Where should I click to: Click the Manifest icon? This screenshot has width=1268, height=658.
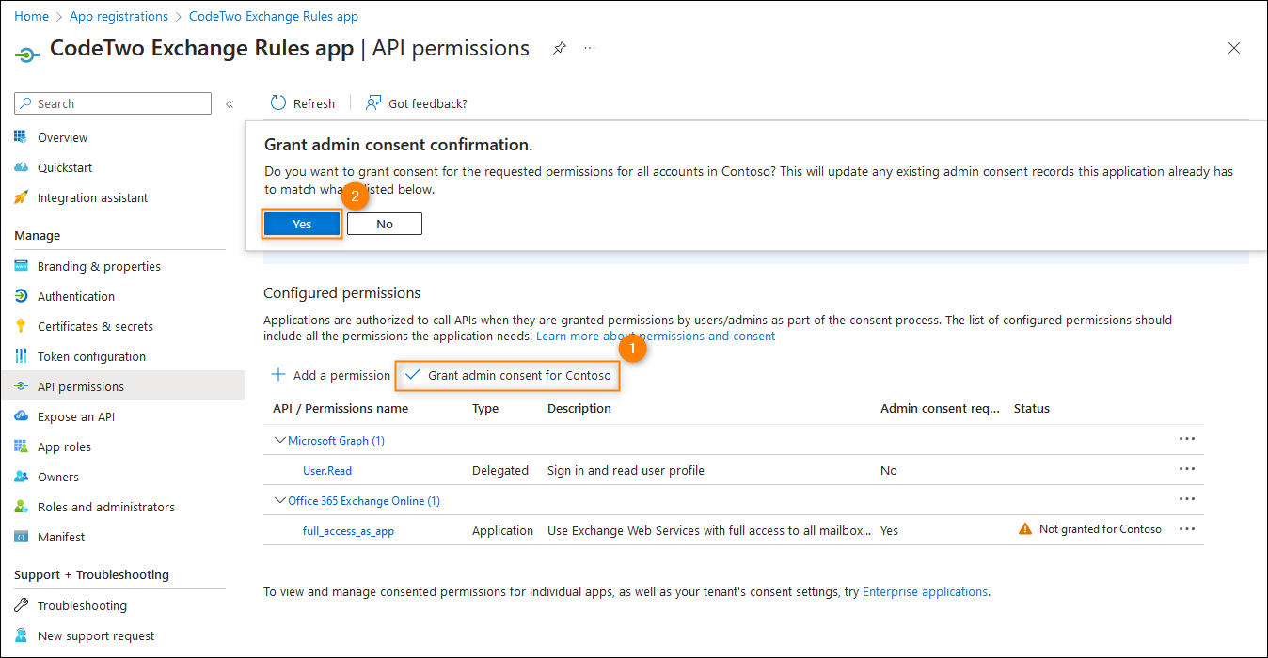click(21, 537)
